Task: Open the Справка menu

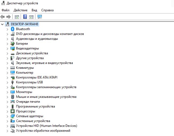Action: coord(47,10)
